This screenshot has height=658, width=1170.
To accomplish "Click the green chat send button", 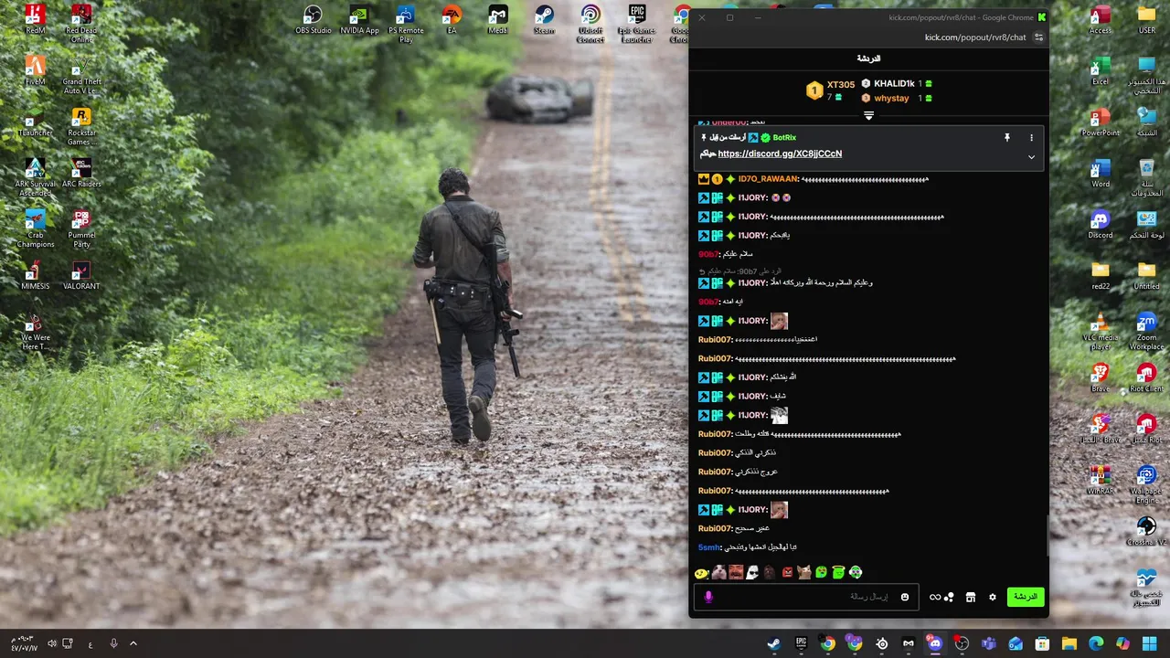I will pos(1026,597).
